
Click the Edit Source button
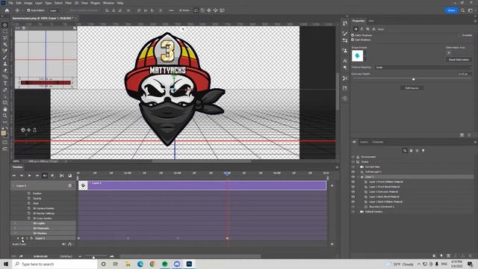pos(412,88)
